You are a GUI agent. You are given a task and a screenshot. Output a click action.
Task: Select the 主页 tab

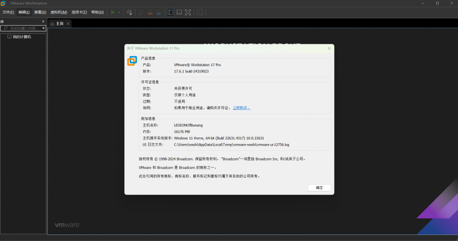pyautogui.click(x=59, y=24)
